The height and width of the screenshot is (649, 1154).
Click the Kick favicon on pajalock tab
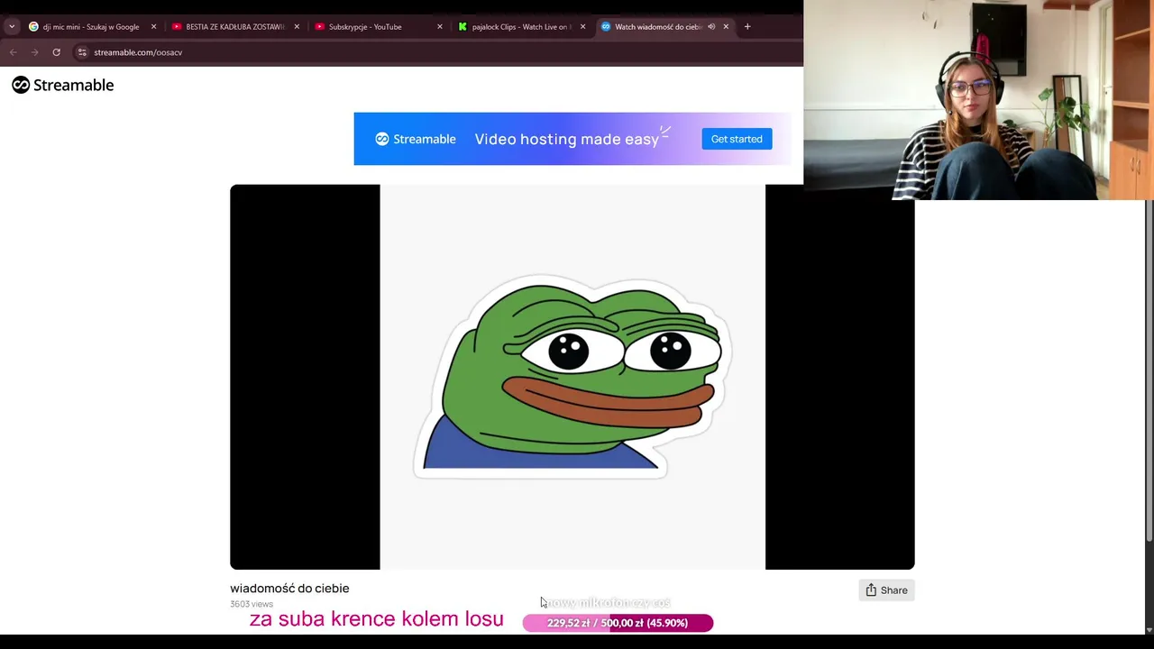click(463, 27)
